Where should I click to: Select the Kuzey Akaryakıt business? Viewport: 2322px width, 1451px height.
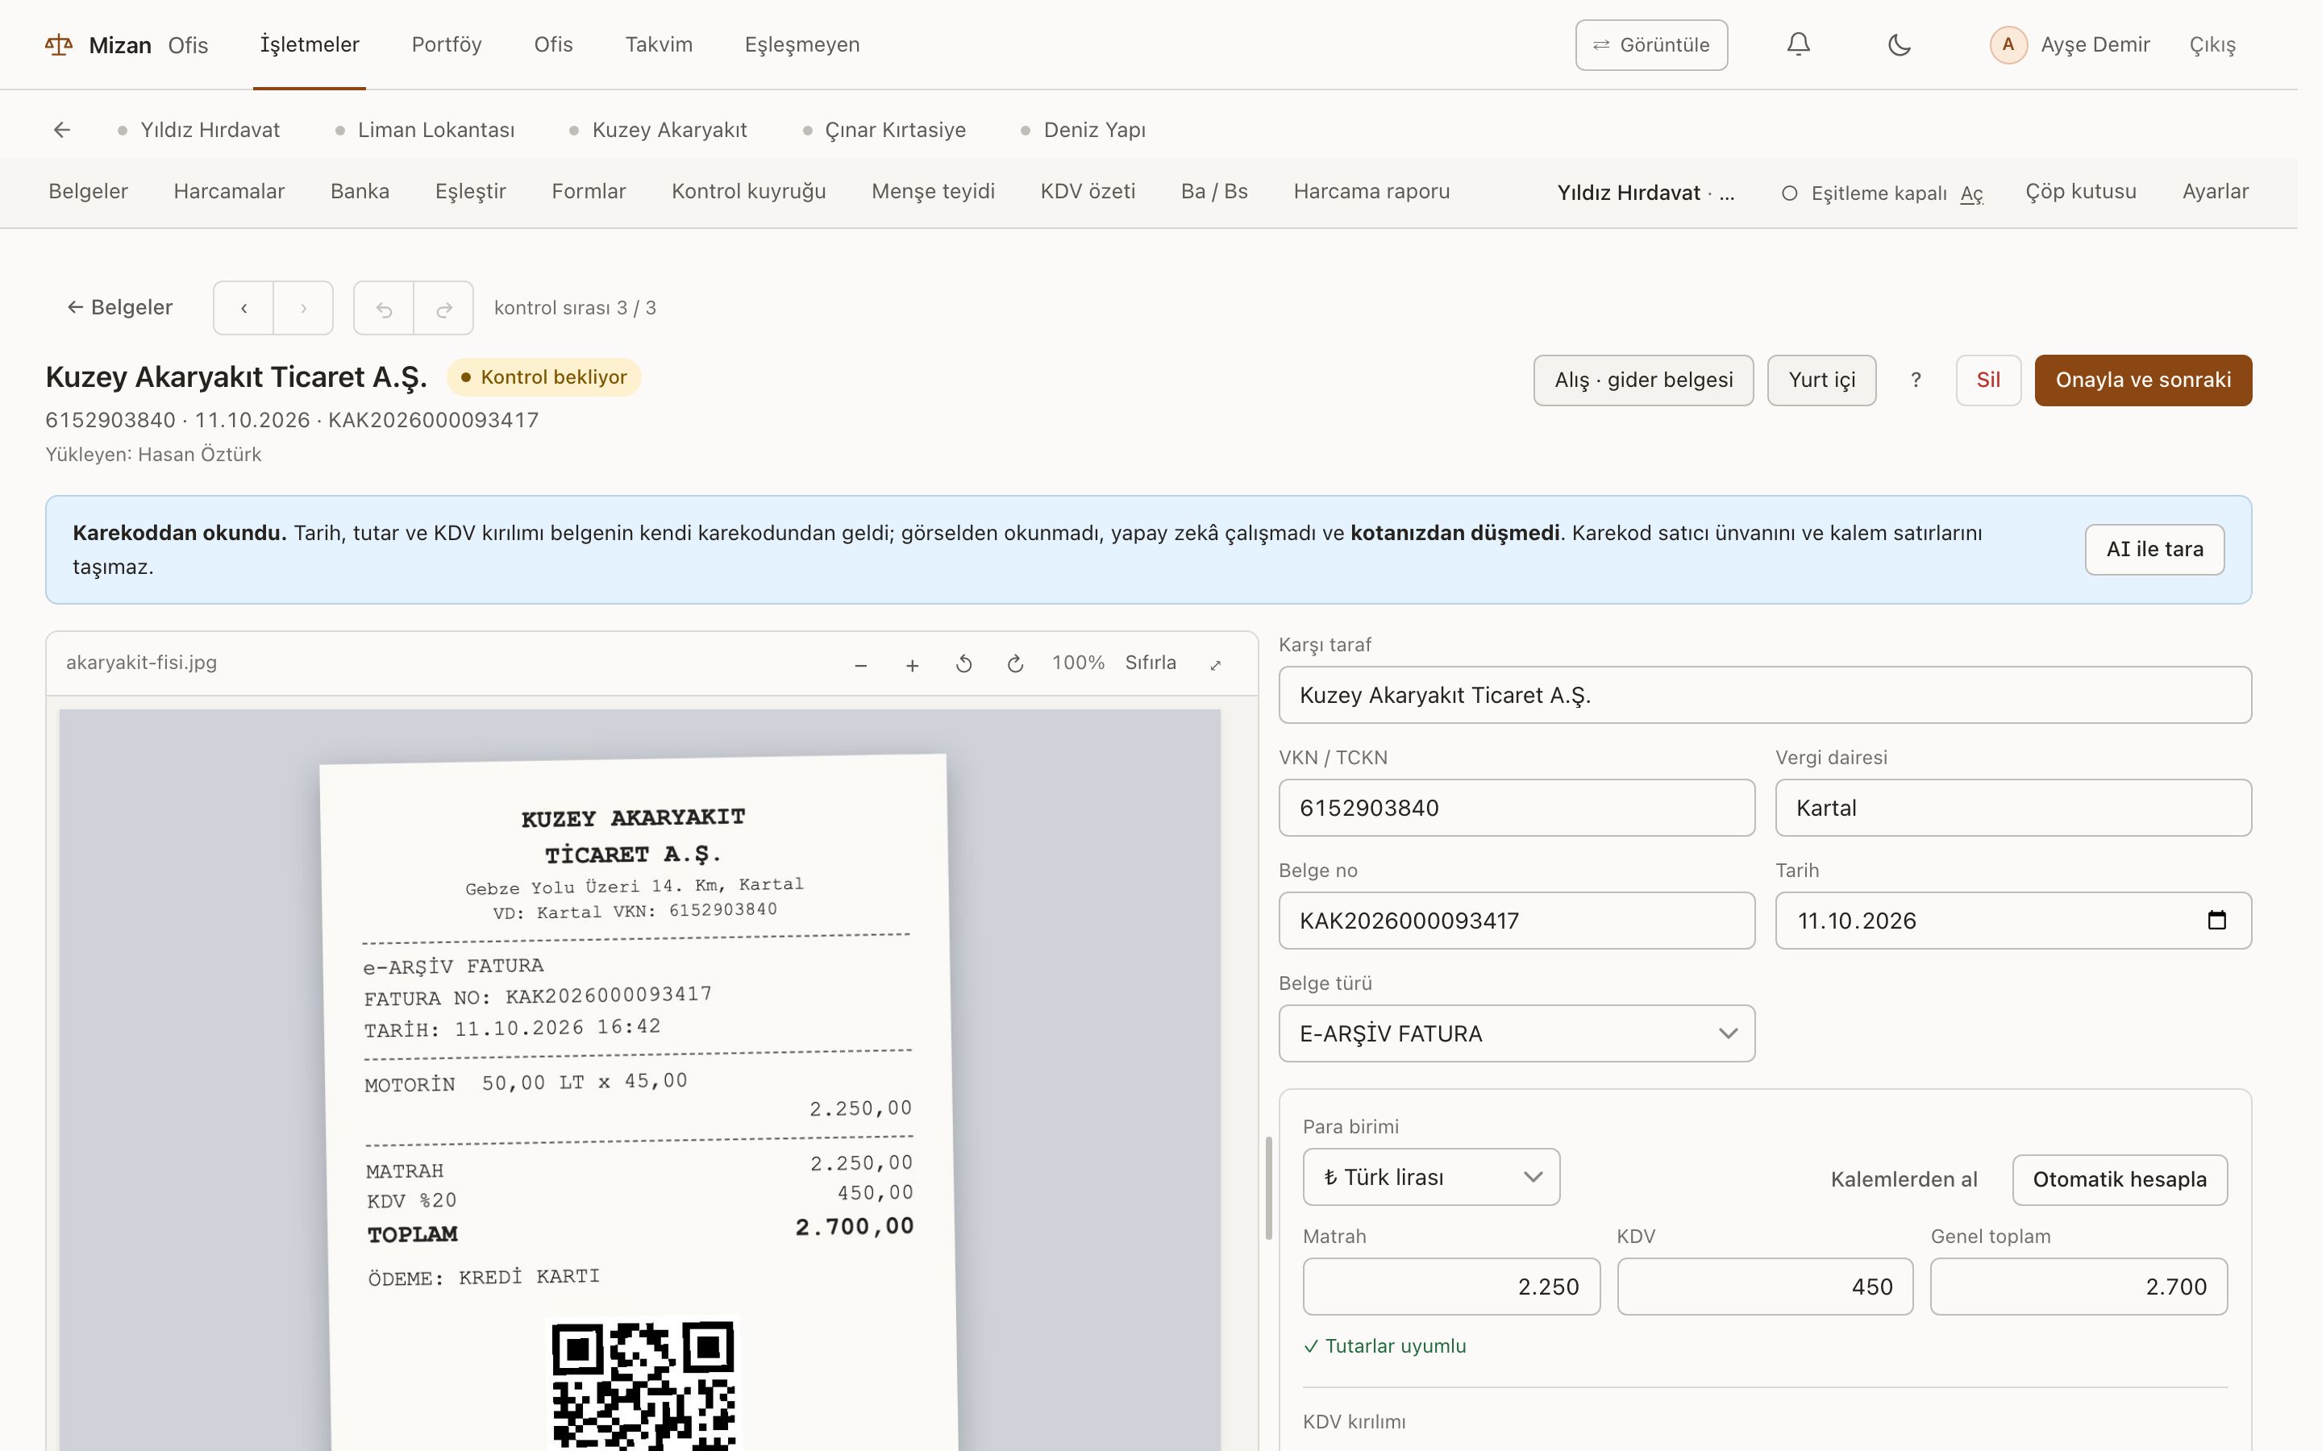(658, 130)
